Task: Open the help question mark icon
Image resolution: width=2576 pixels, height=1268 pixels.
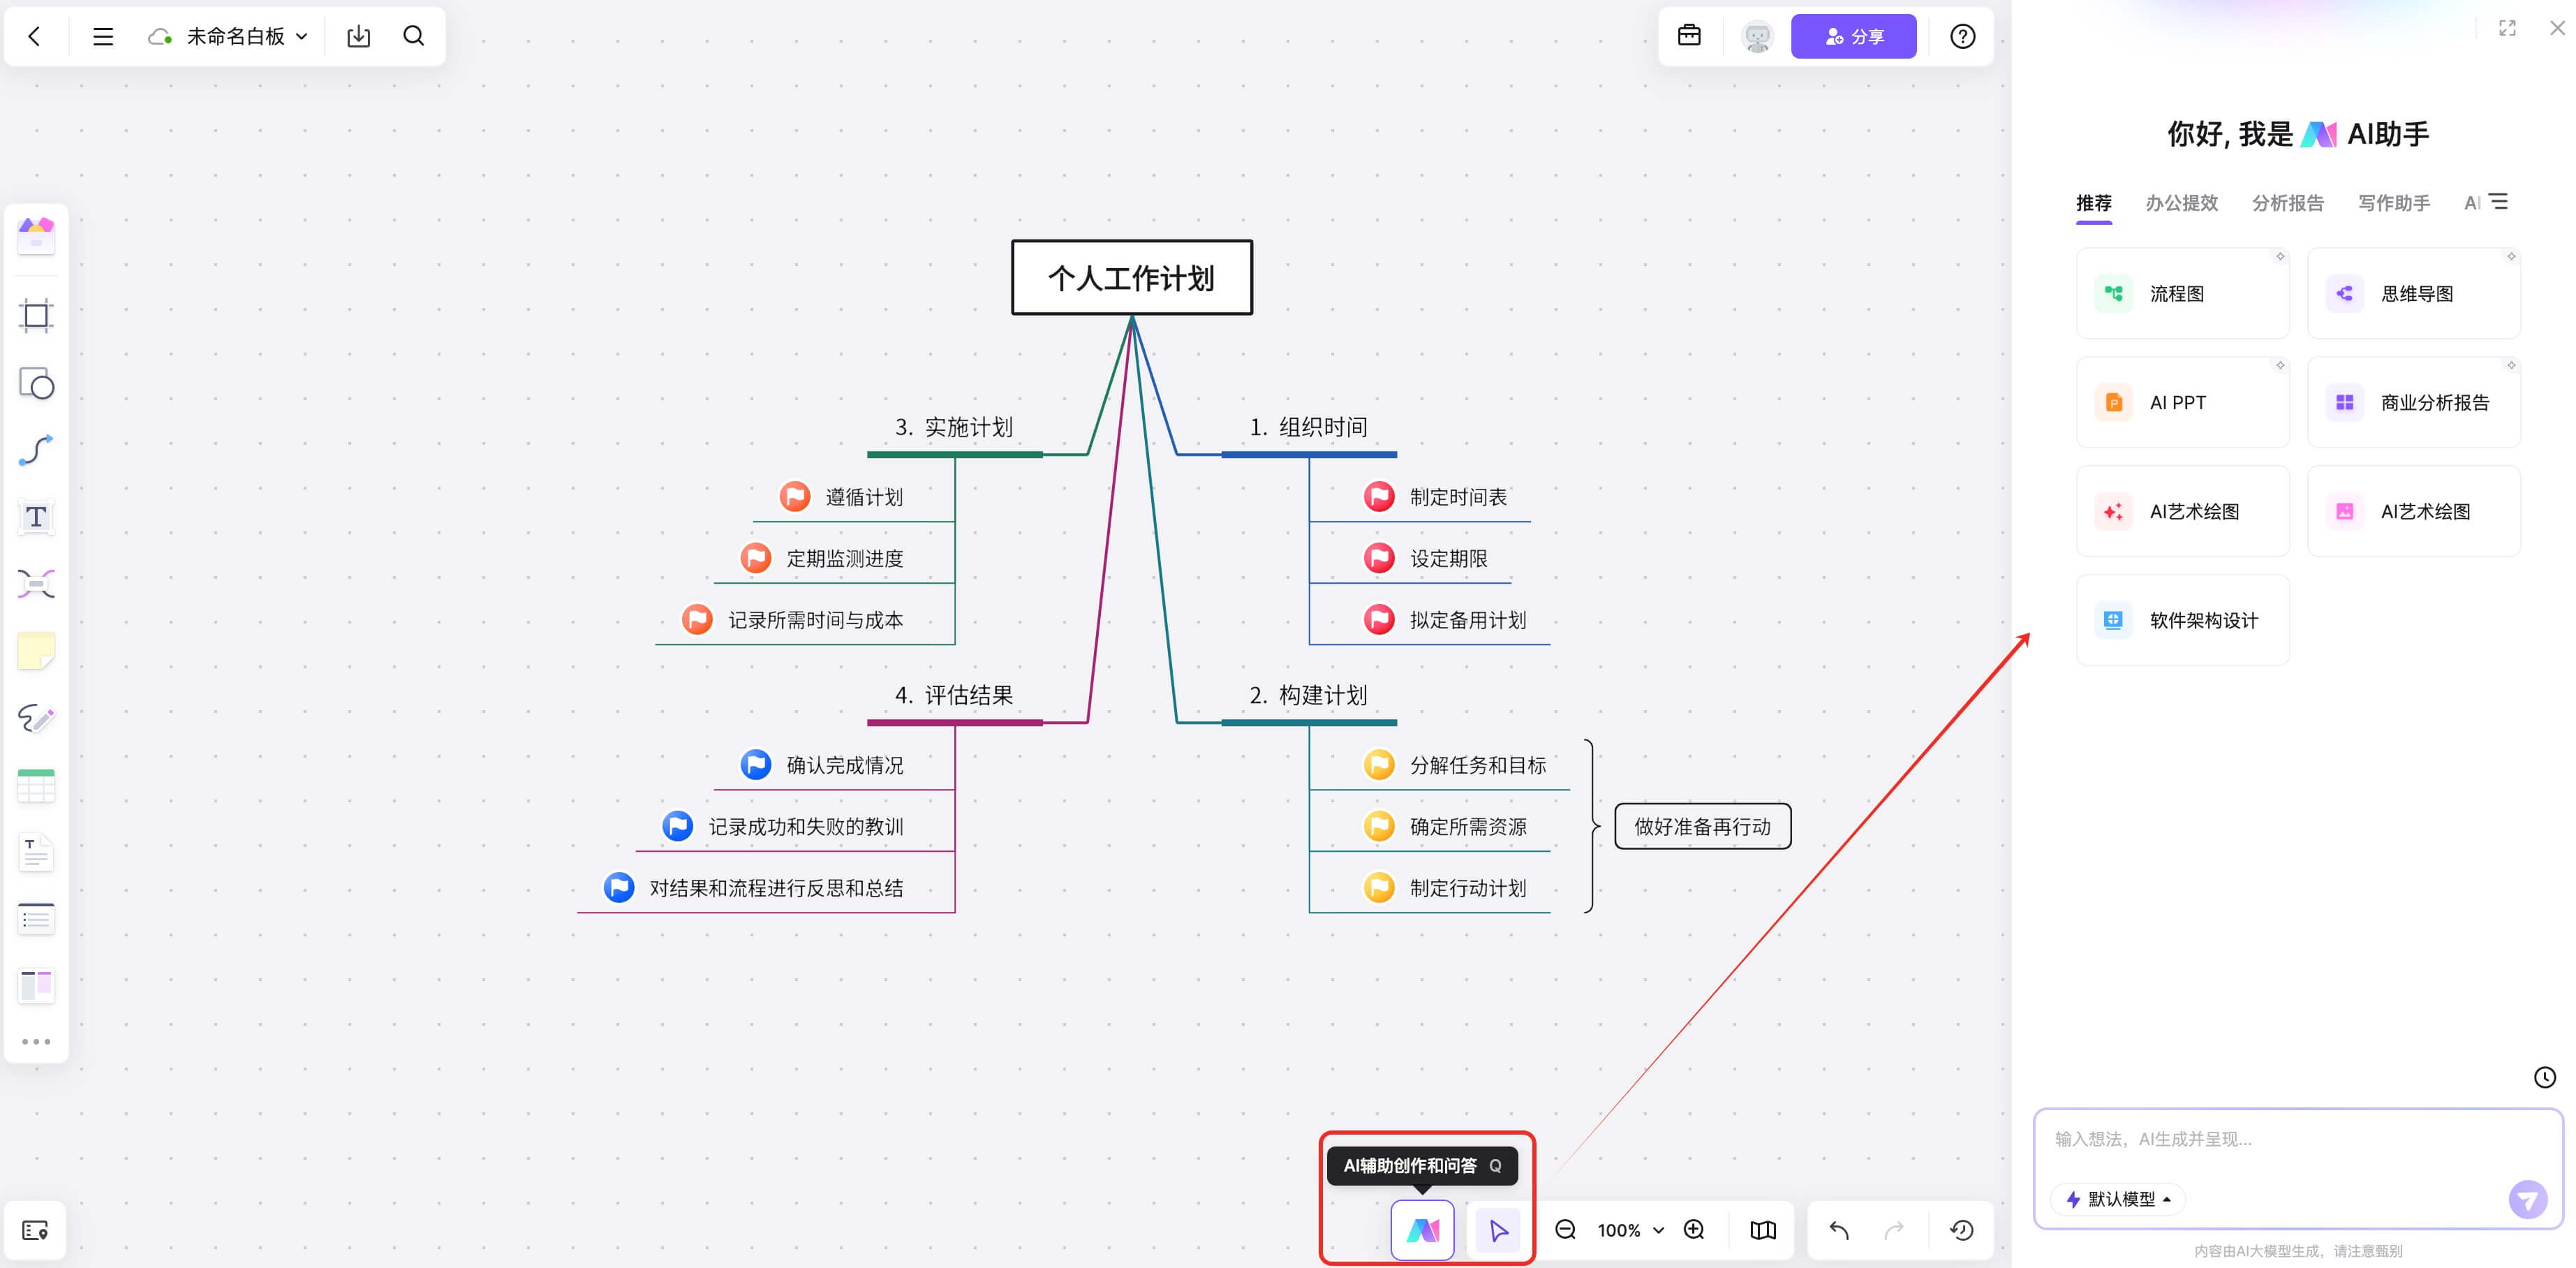Action: (1962, 37)
